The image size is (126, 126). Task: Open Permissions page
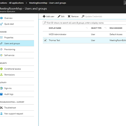coord(17,75)
